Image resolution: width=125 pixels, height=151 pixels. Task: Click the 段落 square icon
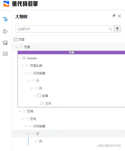coord(39,96)
